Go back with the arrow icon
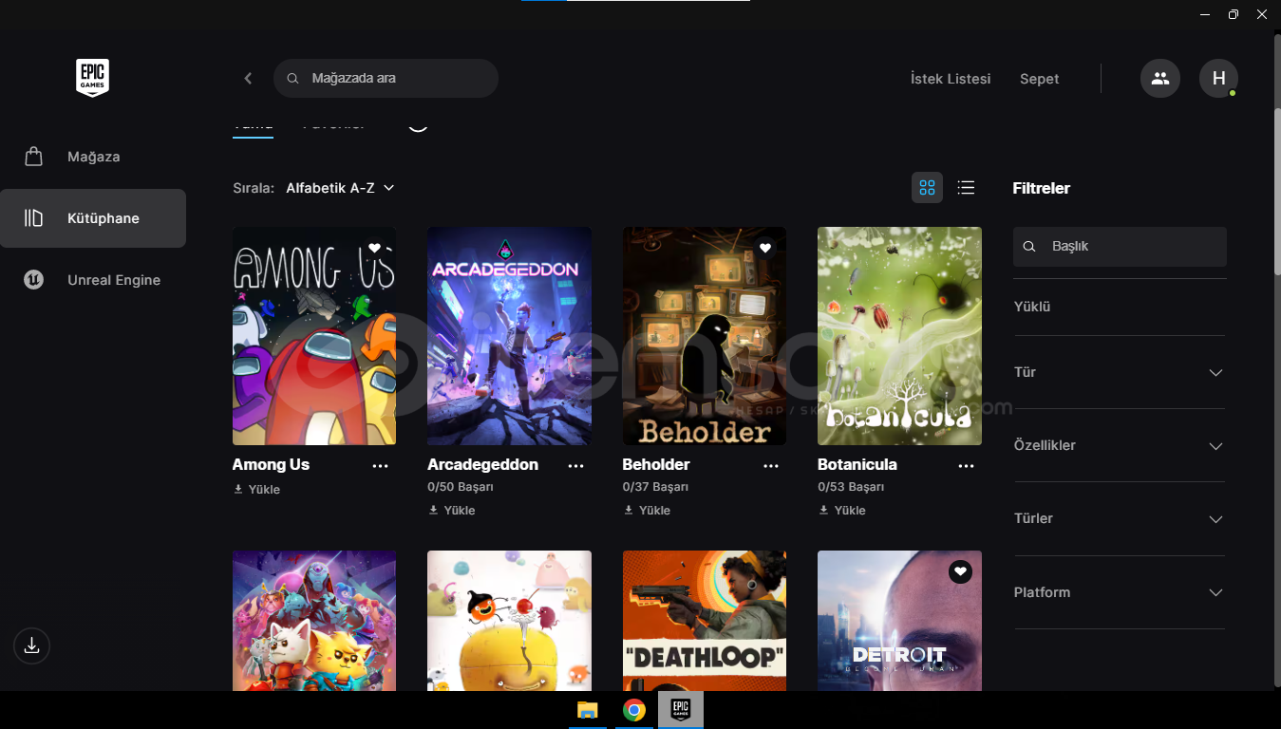The image size is (1281, 729). point(248,79)
